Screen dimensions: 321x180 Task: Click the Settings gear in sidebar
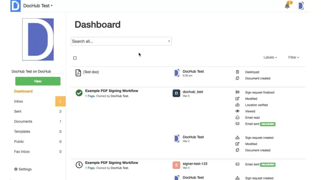pyautogui.click(x=16, y=169)
